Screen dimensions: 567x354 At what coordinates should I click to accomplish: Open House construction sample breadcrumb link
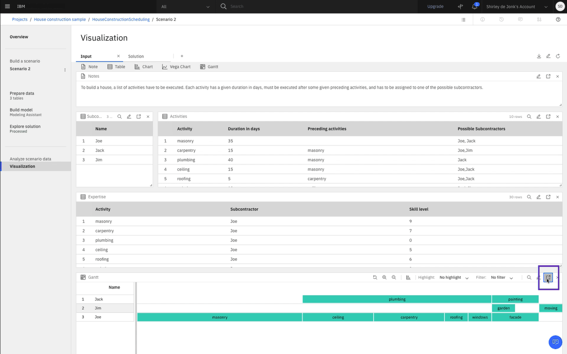tap(60, 19)
